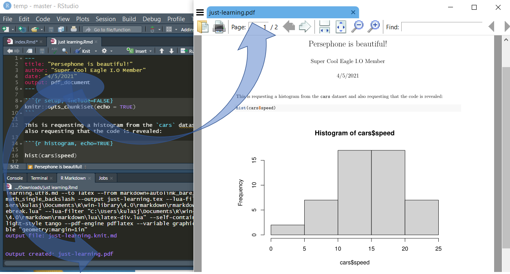
Task: Open the Code menu
Action: 43,19
